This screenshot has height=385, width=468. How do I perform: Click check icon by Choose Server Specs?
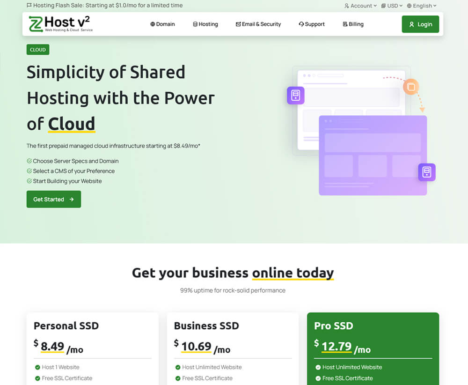(29, 161)
